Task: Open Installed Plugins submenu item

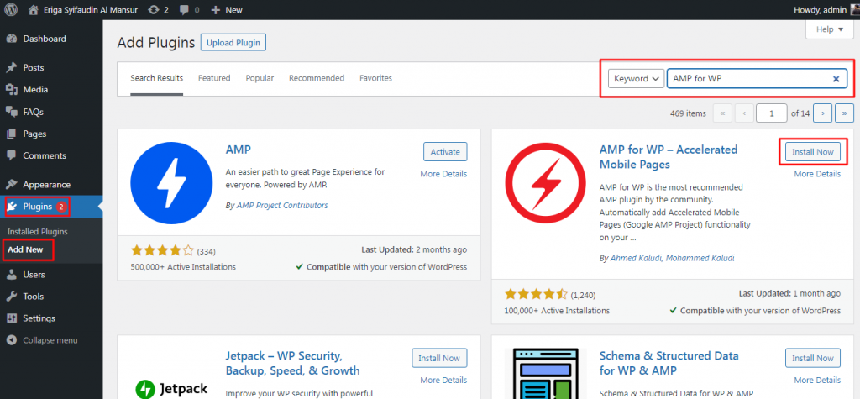Action: 38,232
